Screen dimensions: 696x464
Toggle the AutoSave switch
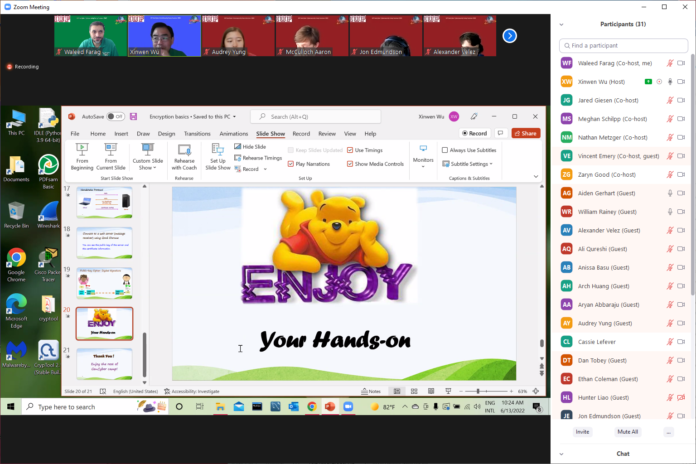click(x=116, y=116)
